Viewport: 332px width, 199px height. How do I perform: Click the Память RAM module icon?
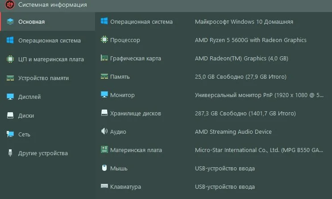[104, 76]
